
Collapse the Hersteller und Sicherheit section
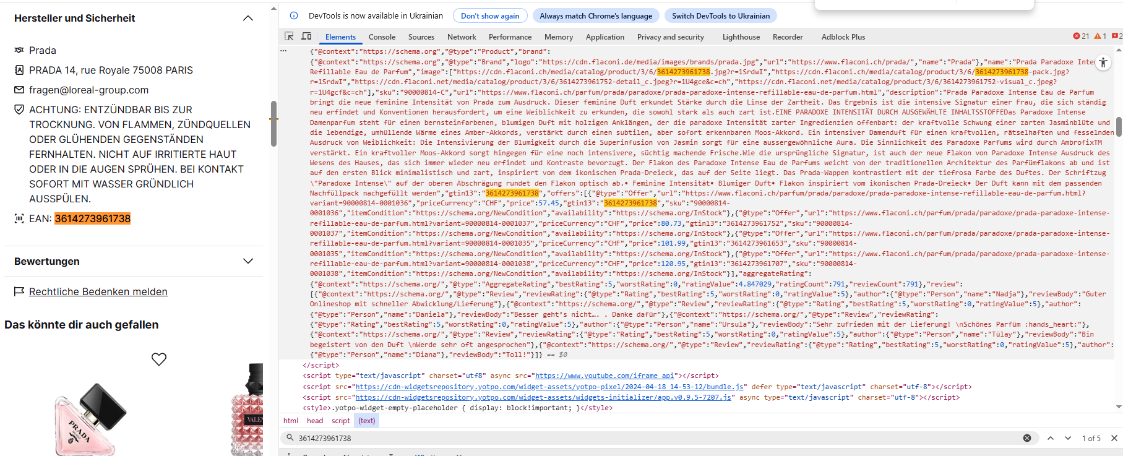coord(248,18)
